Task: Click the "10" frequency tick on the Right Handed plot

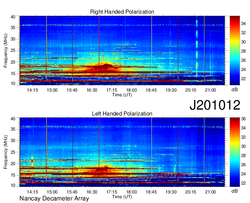Action: (x=13, y=83)
